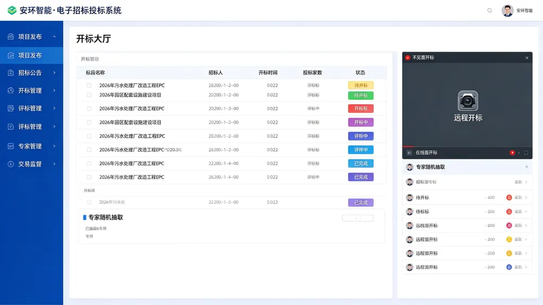Image resolution: width=543 pixels, height=305 pixels.
Task: Click the dark purple 已完成 status badge
Action: point(361,177)
